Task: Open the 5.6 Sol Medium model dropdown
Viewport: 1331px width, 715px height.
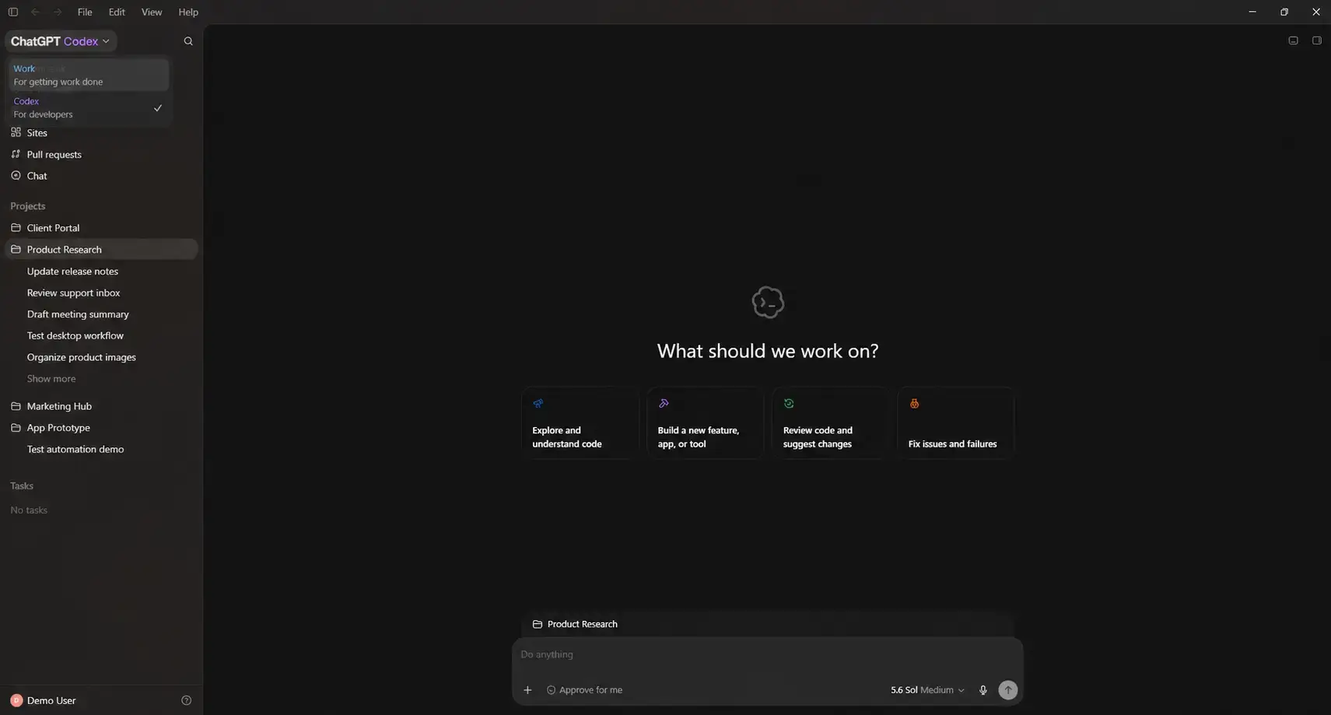Action: click(x=927, y=690)
